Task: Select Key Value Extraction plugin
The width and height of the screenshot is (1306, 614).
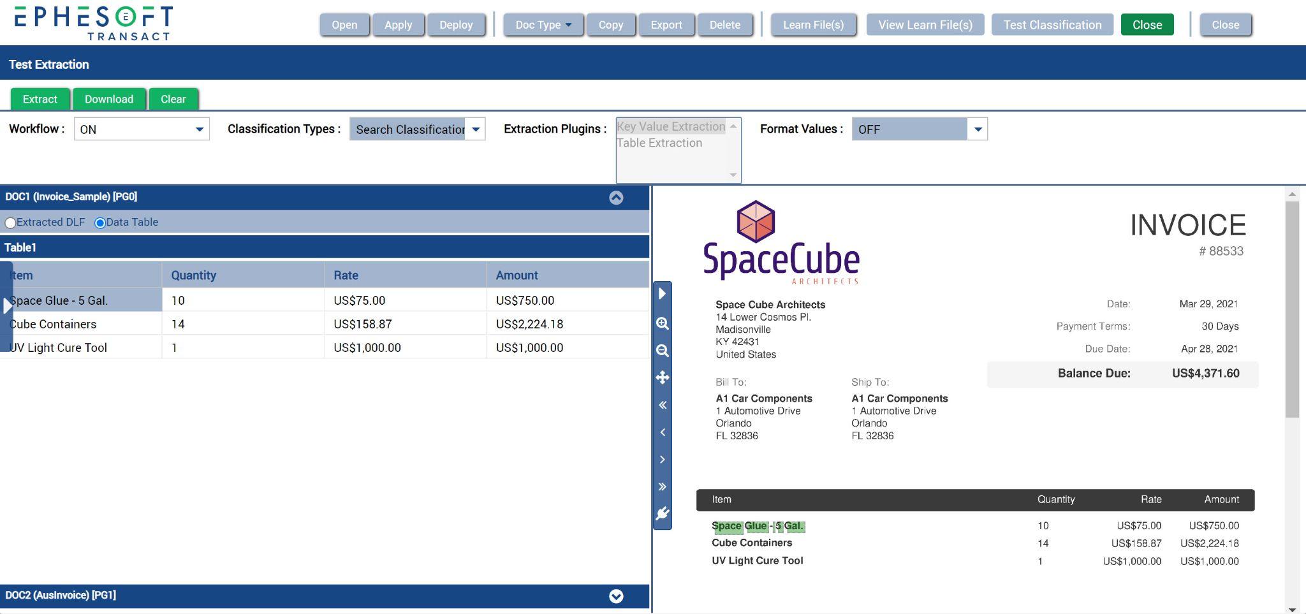Action: tap(671, 126)
